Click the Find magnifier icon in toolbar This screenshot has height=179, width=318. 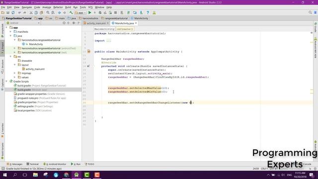click(x=48, y=12)
